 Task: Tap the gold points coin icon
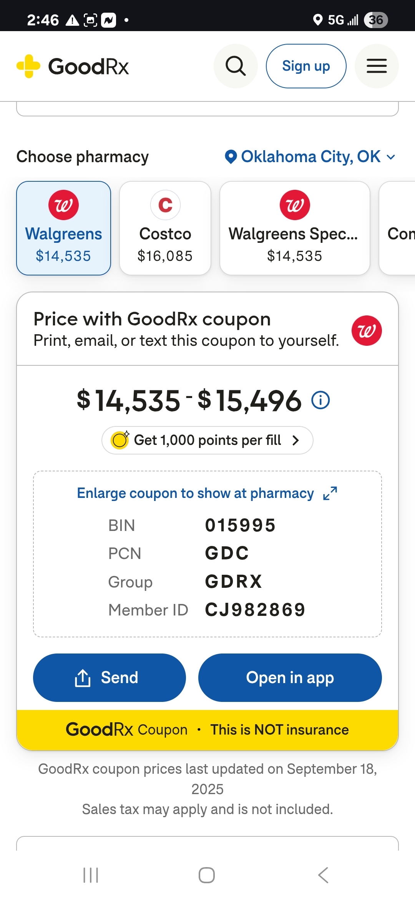[120, 440]
